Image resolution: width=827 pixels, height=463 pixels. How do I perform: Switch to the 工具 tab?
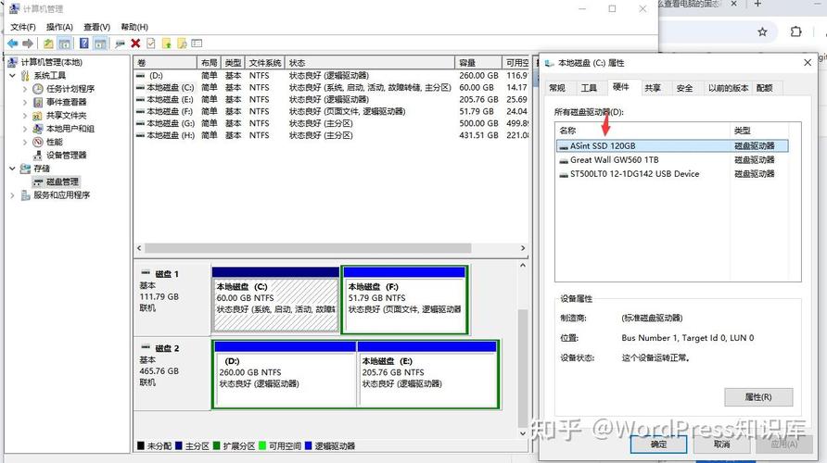[x=589, y=88]
